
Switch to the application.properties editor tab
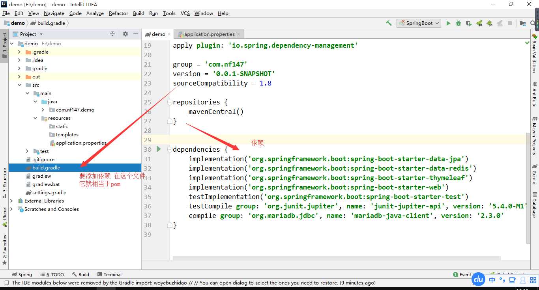(209, 34)
